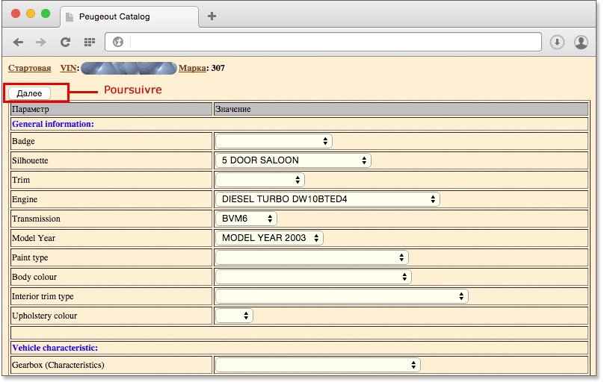Click the Badge parameter label
This screenshot has width=604, height=385.
pos(23,141)
